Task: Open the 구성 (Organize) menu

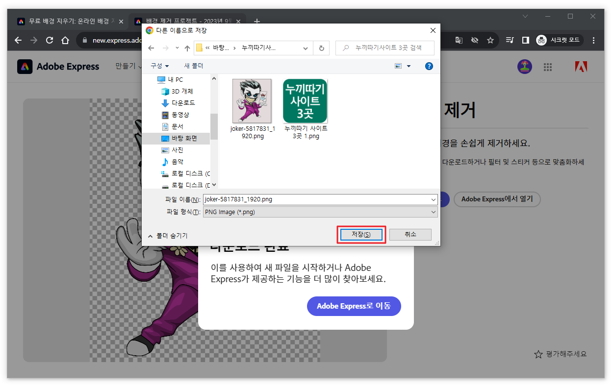Action: pos(159,66)
